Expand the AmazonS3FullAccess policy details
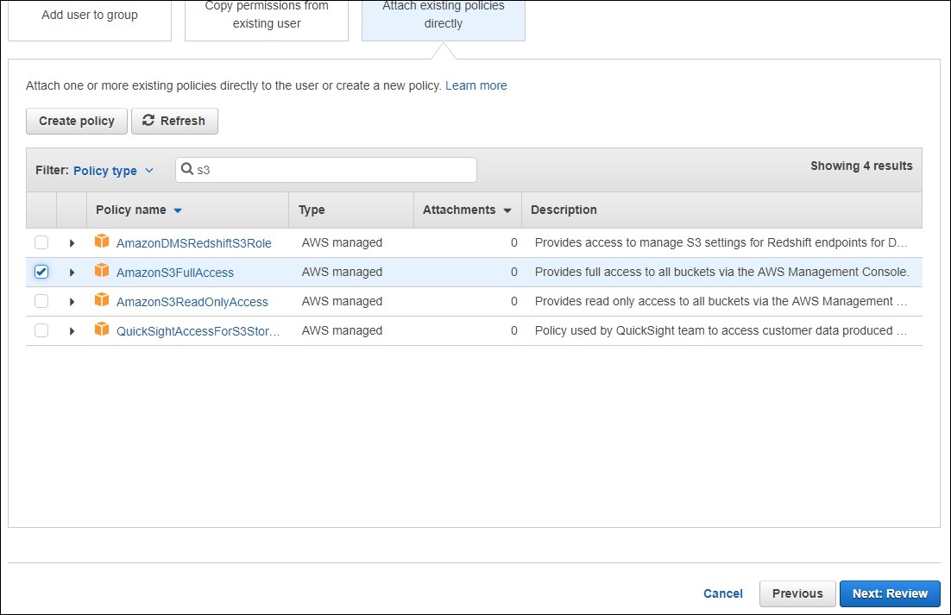Image resolution: width=951 pixels, height=615 pixels. tap(72, 273)
